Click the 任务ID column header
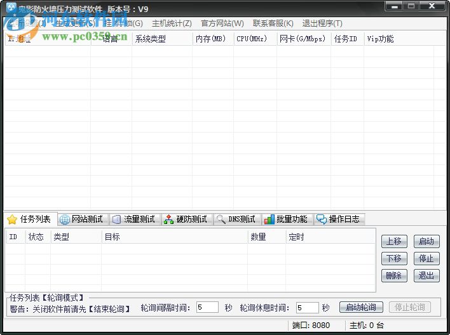 348,39
